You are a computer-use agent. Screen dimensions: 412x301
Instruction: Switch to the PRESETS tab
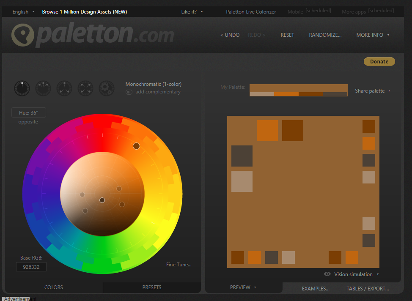pyautogui.click(x=152, y=287)
